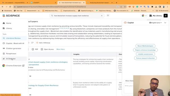
Task: Reload the page
Action: point(10,7)
